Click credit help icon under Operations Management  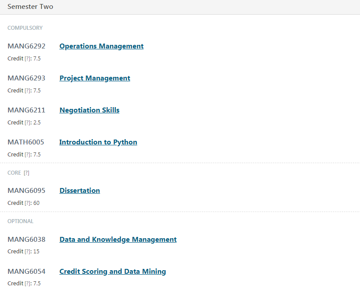pos(28,59)
